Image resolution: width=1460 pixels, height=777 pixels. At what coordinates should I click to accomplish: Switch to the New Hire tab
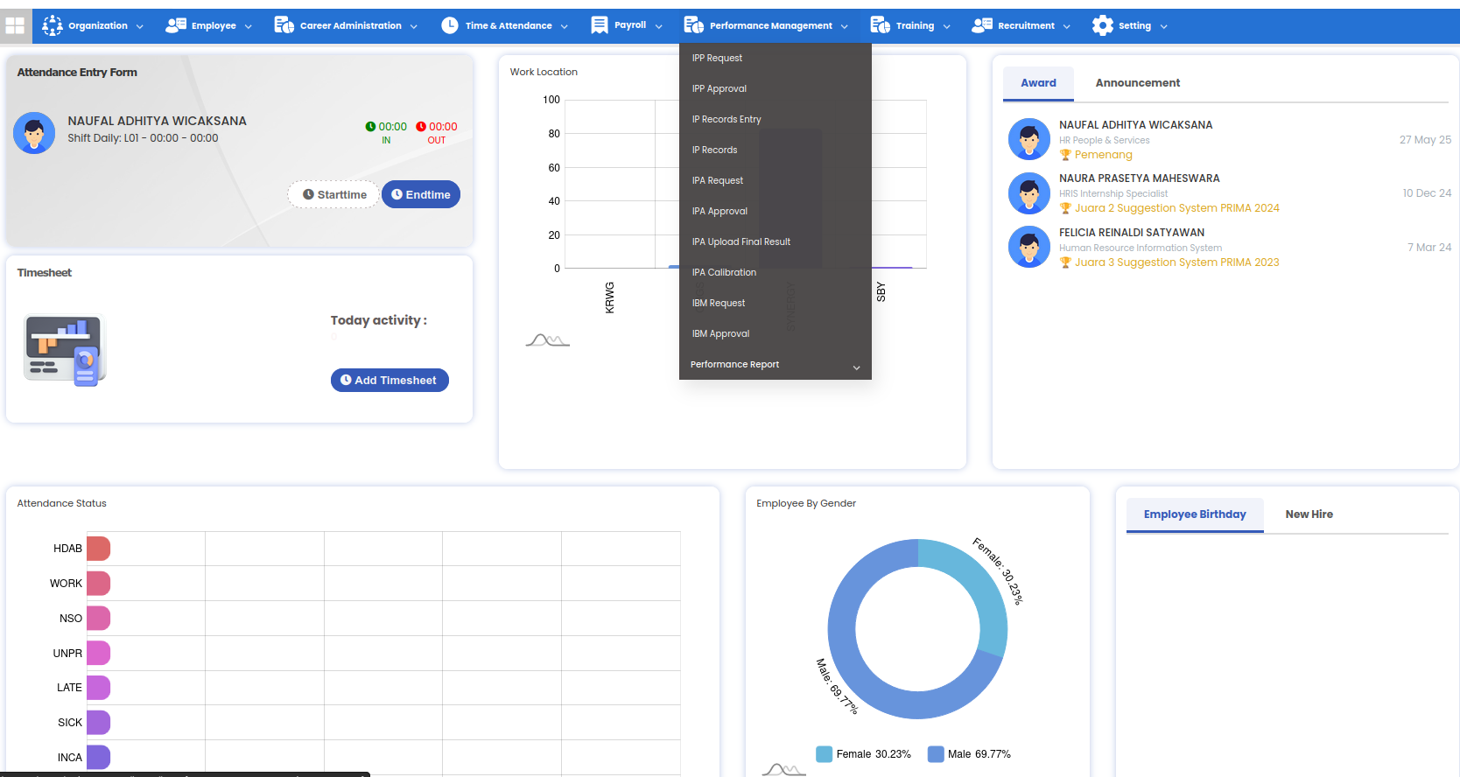point(1309,514)
